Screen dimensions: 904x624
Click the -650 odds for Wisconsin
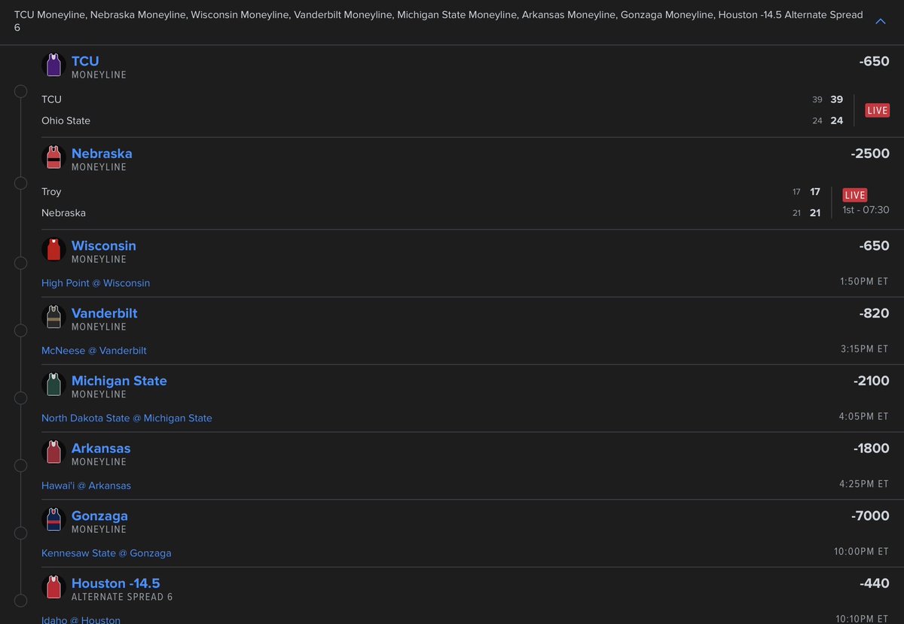pyautogui.click(x=874, y=246)
